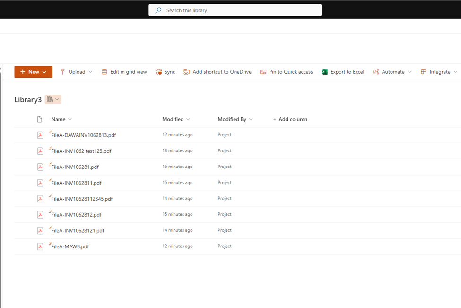Click '12 minutes ago' for FileA-MAWB.pdf

click(178, 246)
